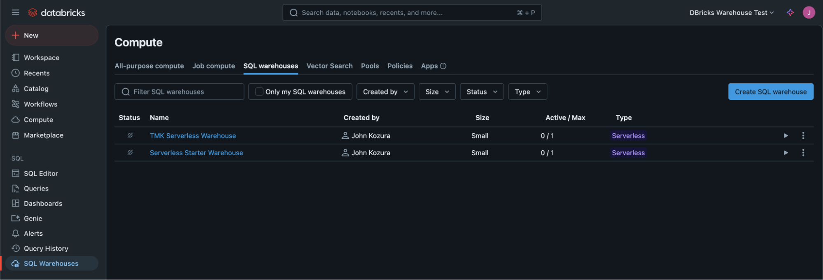
Task: Click the Serverless tag for TMK Serverless Warehouse
Action: 628,136
